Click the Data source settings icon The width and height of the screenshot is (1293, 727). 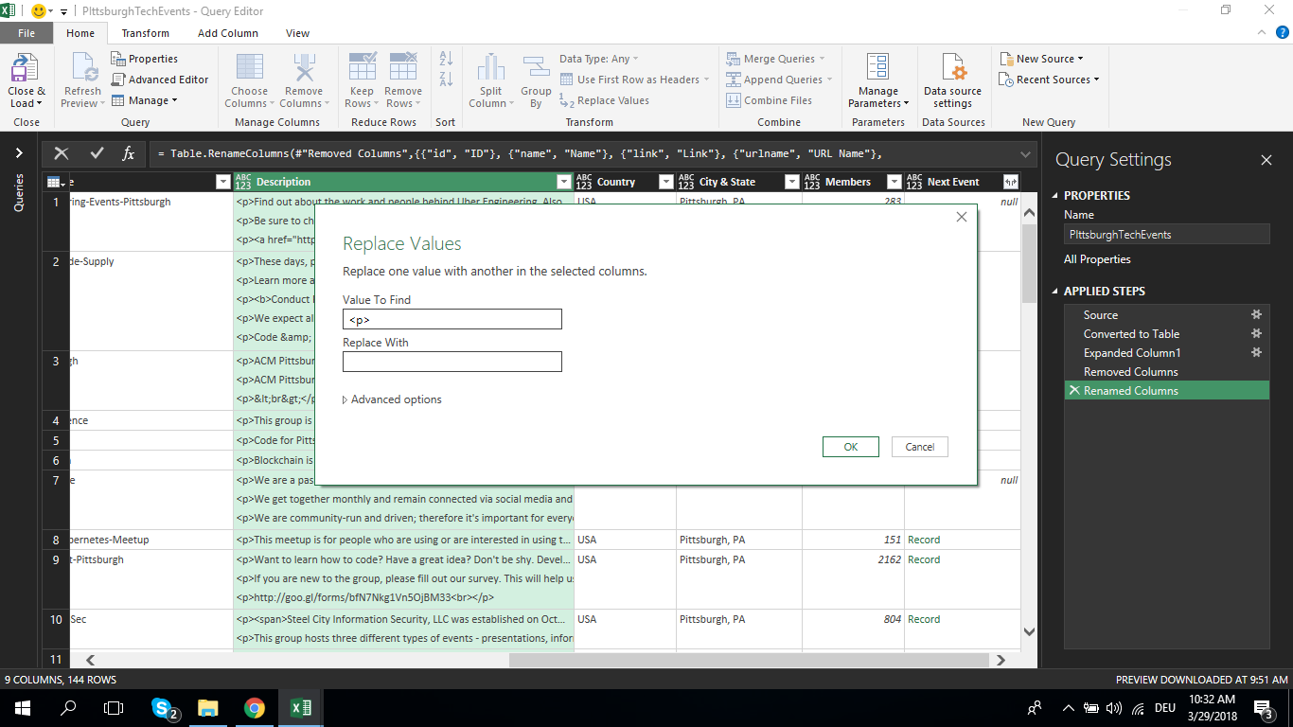[x=953, y=80]
